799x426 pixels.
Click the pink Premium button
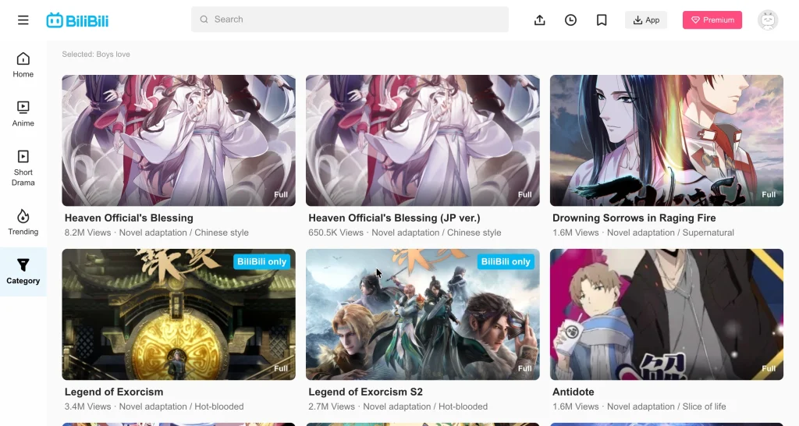[712, 20]
